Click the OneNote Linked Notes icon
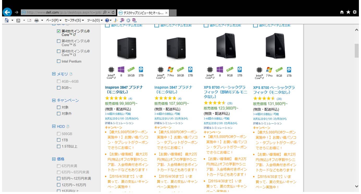 [x=134, y=20]
